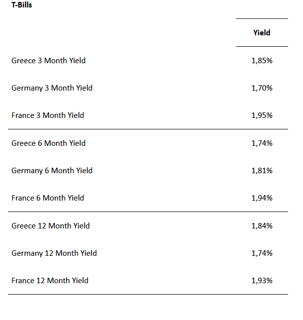Select the France 12 Month Yield label
Viewport: 303px width, 320px height.
pyautogui.click(x=50, y=281)
